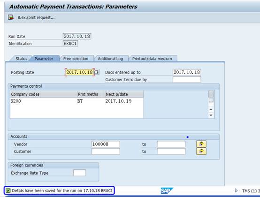Click the Customer to field
The height and width of the screenshot is (197, 260).
171,152
